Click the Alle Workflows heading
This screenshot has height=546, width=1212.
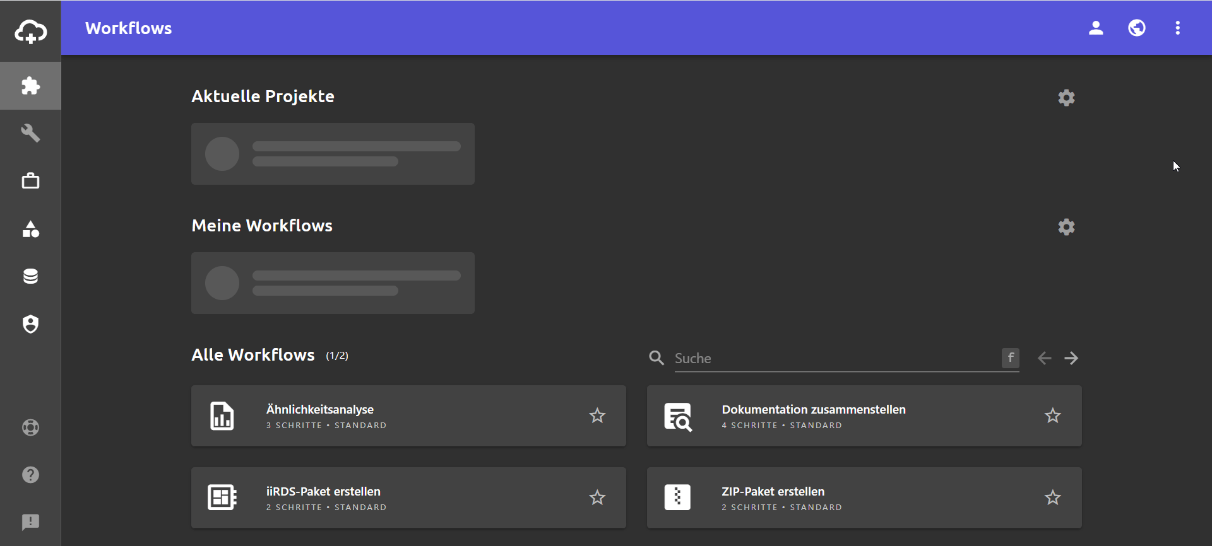253,355
